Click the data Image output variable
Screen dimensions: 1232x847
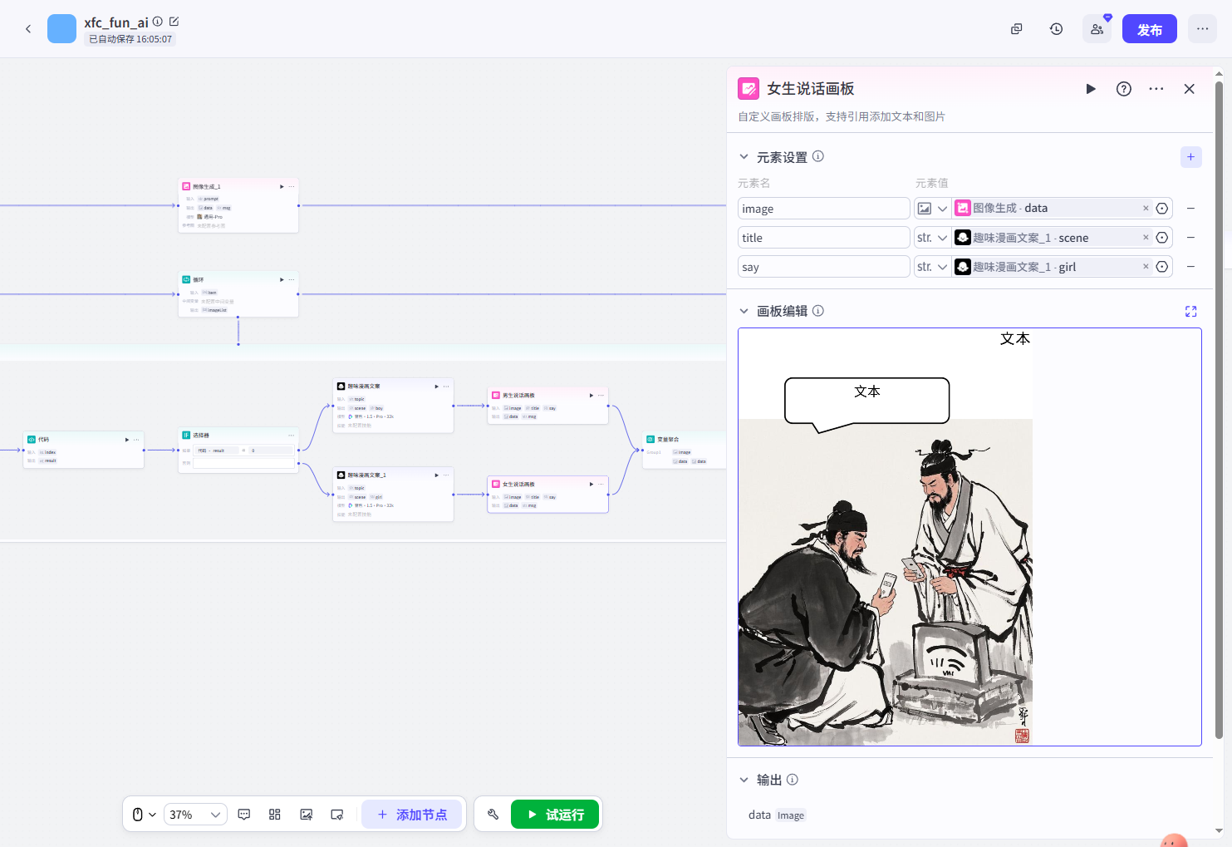(776, 815)
